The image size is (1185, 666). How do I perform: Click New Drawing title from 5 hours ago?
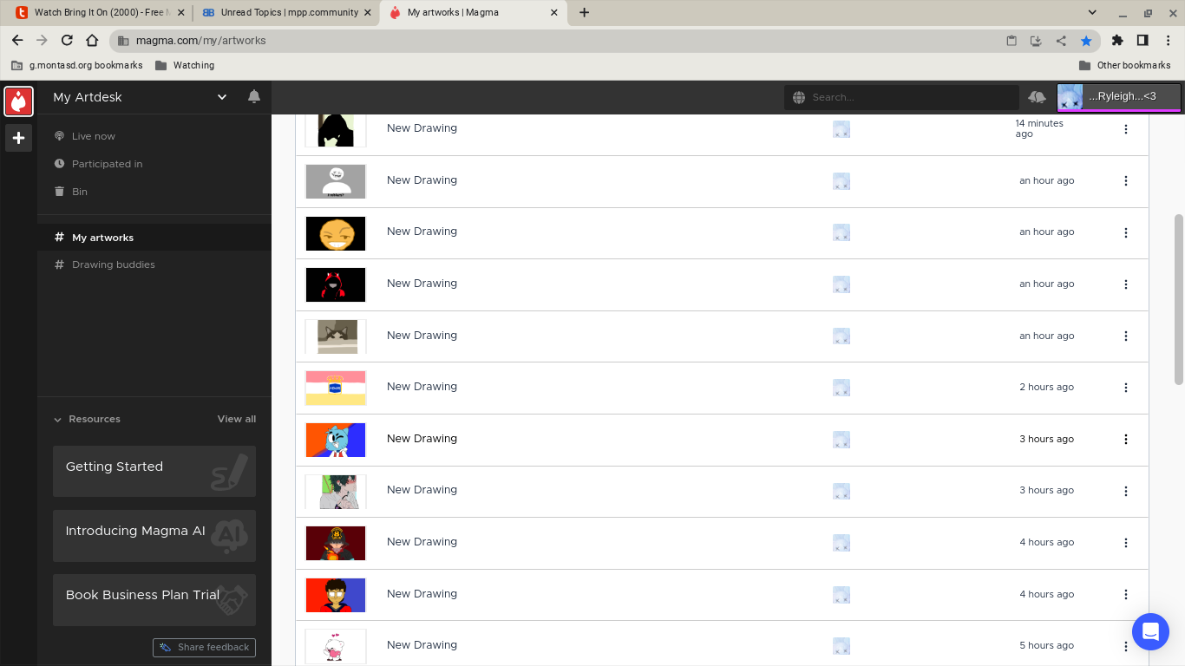tap(422, 645)
